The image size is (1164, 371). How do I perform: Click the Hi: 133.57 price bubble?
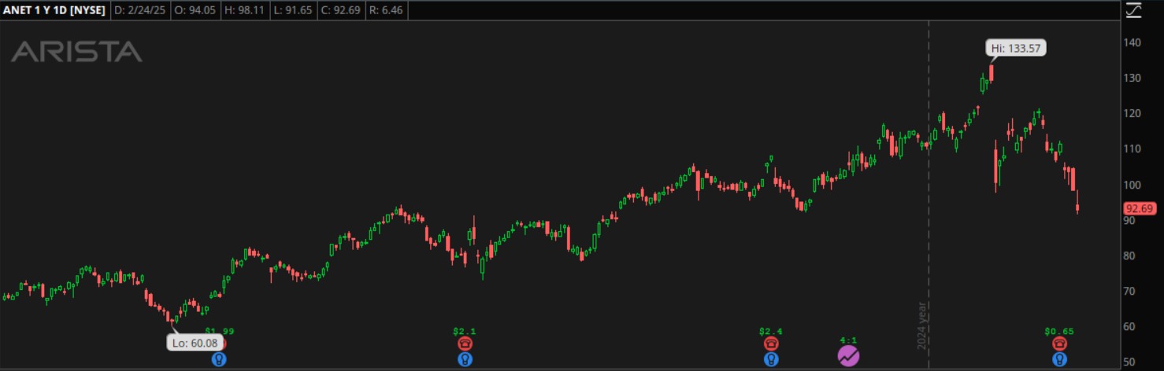click(1016, 48)
